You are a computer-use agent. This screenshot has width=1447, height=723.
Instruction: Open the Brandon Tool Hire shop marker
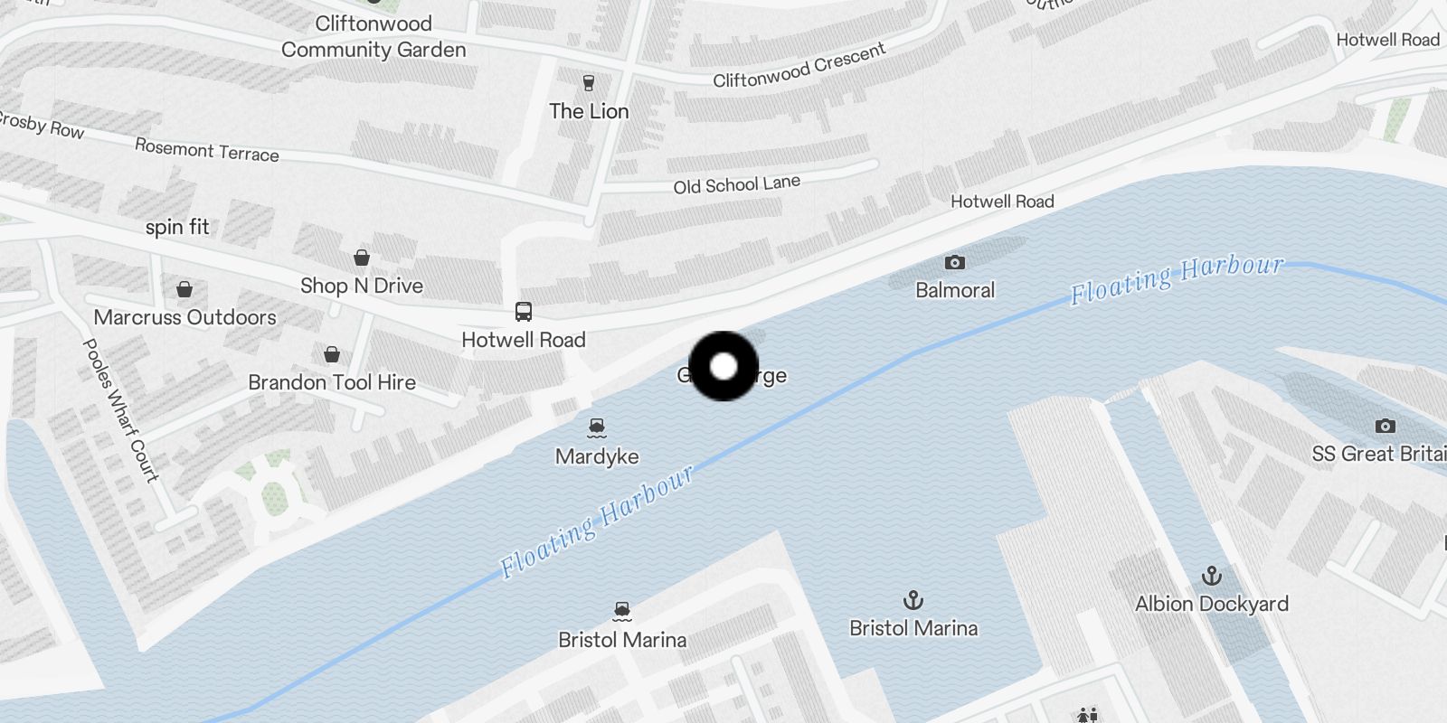pos(332,353)
